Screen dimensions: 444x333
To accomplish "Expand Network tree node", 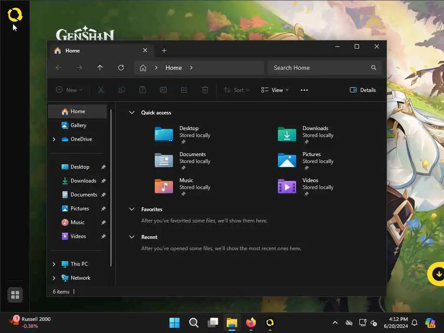I will [54, 278].
